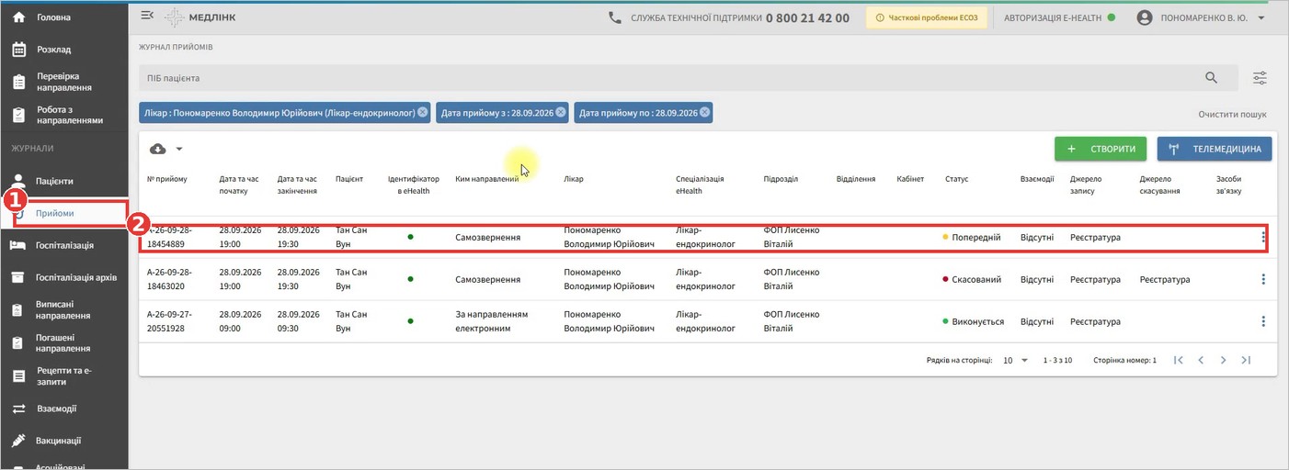Image resolution: width=1289 pixels, height=470 pixels.
Task: Click the Виконується status cell
Action: pos(974,321)
